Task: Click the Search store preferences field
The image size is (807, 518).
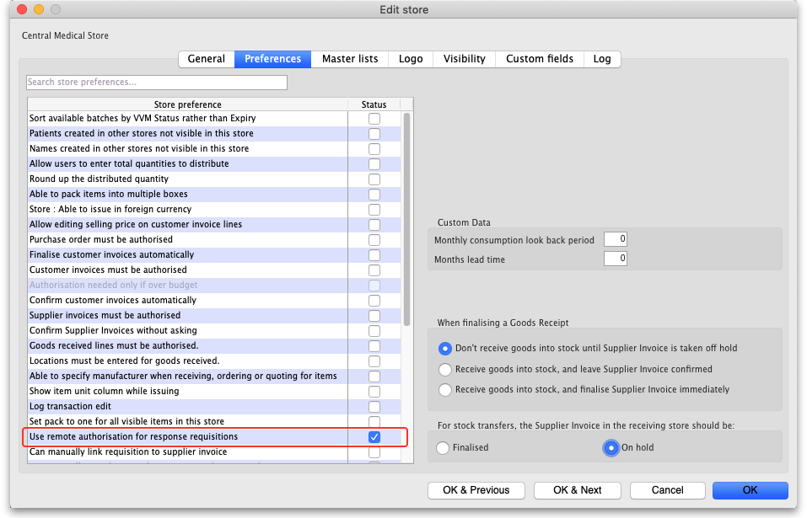Action: click(x=157, y=83)
